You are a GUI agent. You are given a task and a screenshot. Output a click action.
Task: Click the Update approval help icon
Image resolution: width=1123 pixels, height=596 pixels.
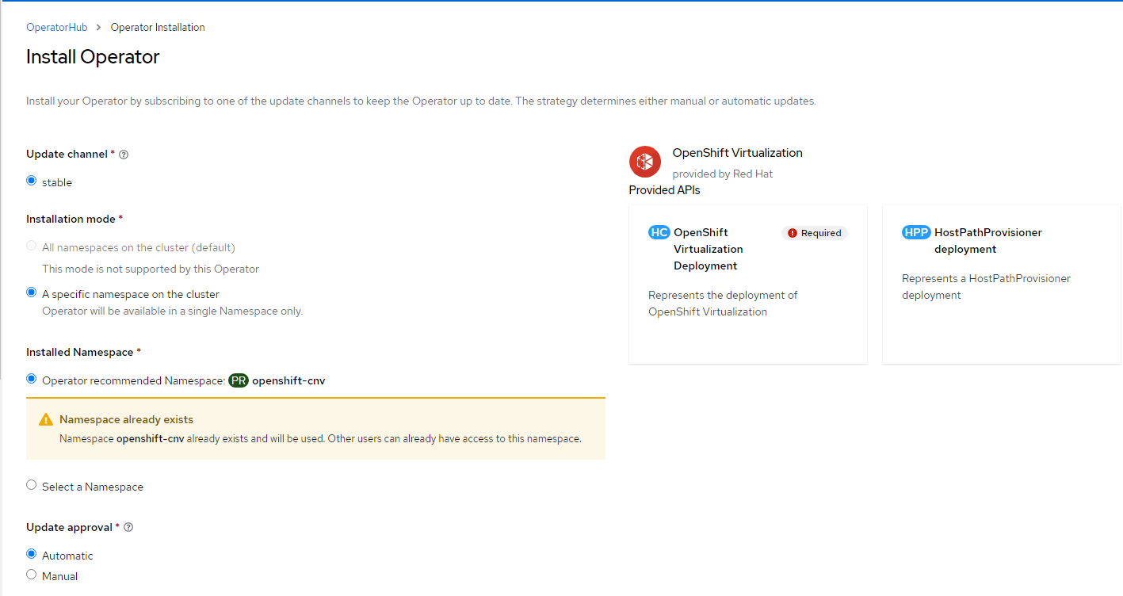[129, 528]
